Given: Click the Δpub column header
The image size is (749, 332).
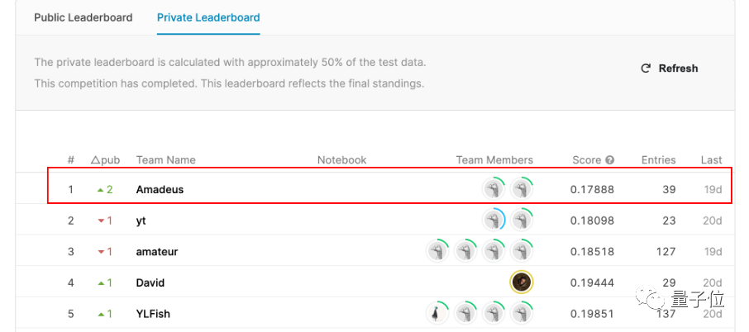Looking at the screenshot, I should [x=105, y=160].
